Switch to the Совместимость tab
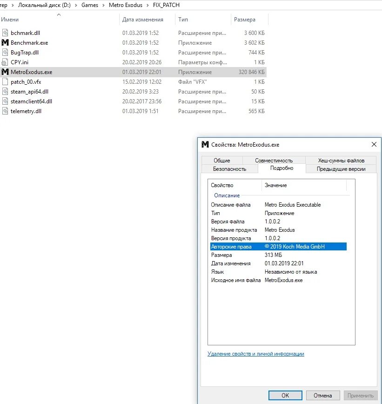The height and width of the screenshot is (404, 382). click(274, 161)
